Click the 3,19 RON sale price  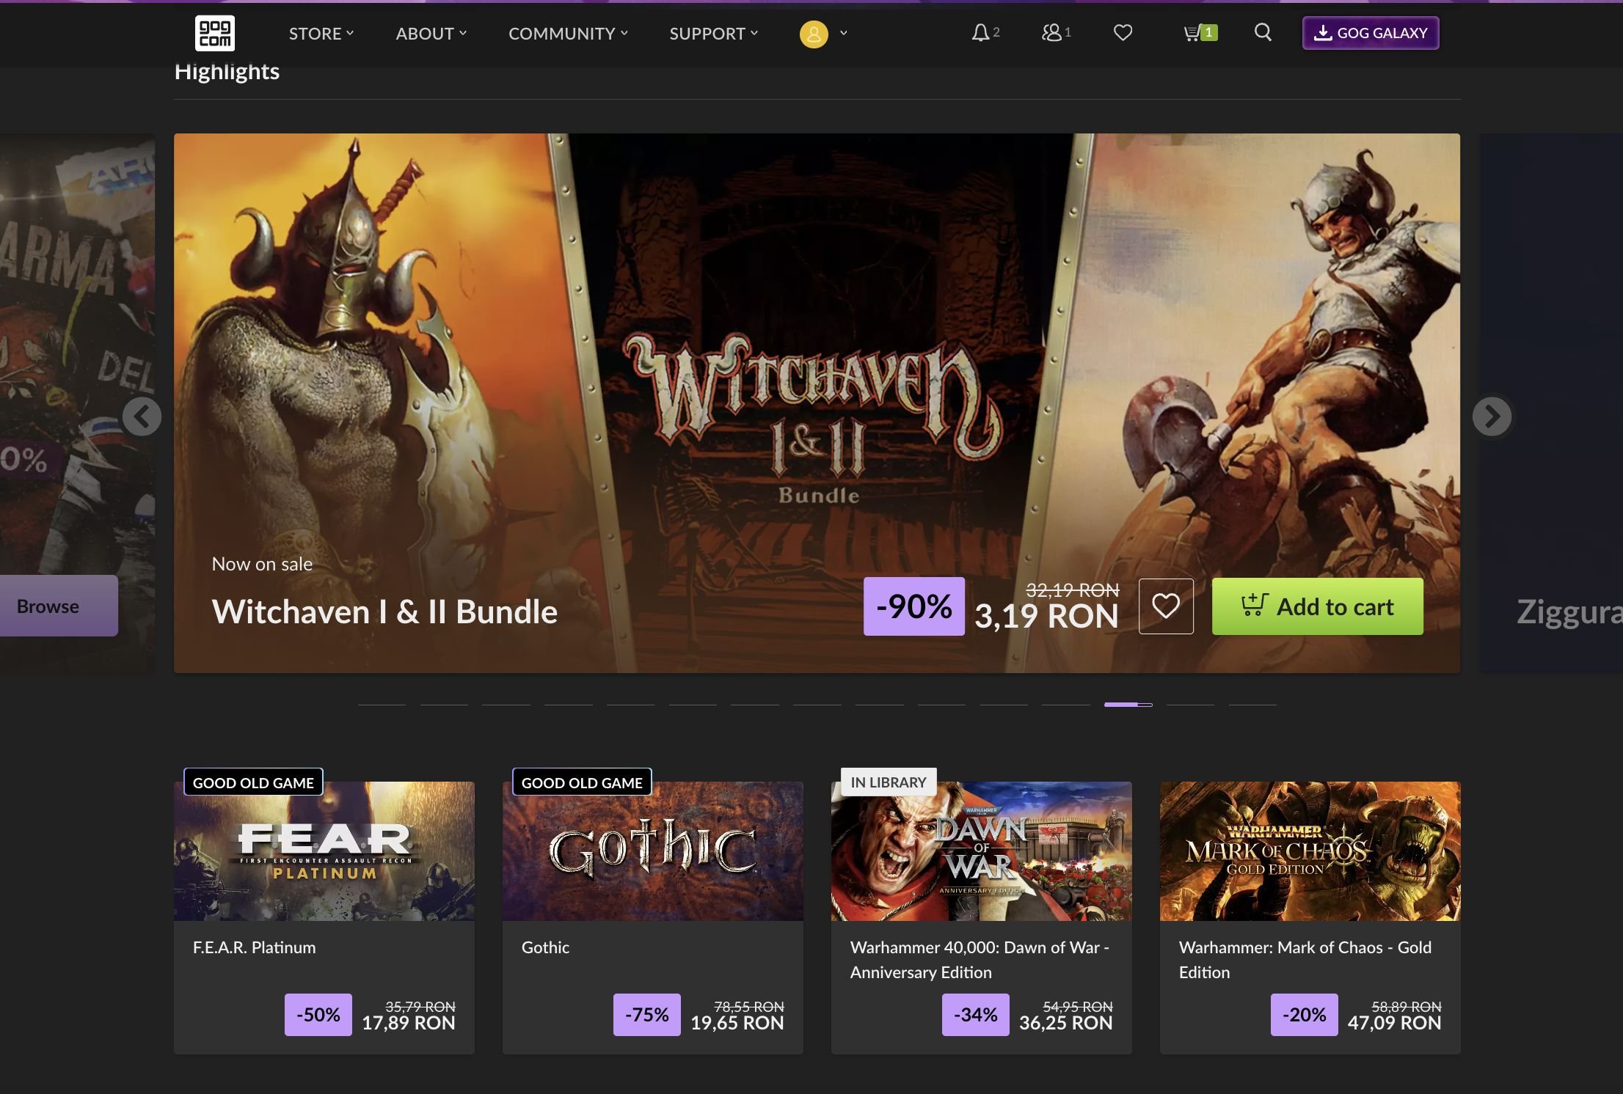[x=1046, y=616]
